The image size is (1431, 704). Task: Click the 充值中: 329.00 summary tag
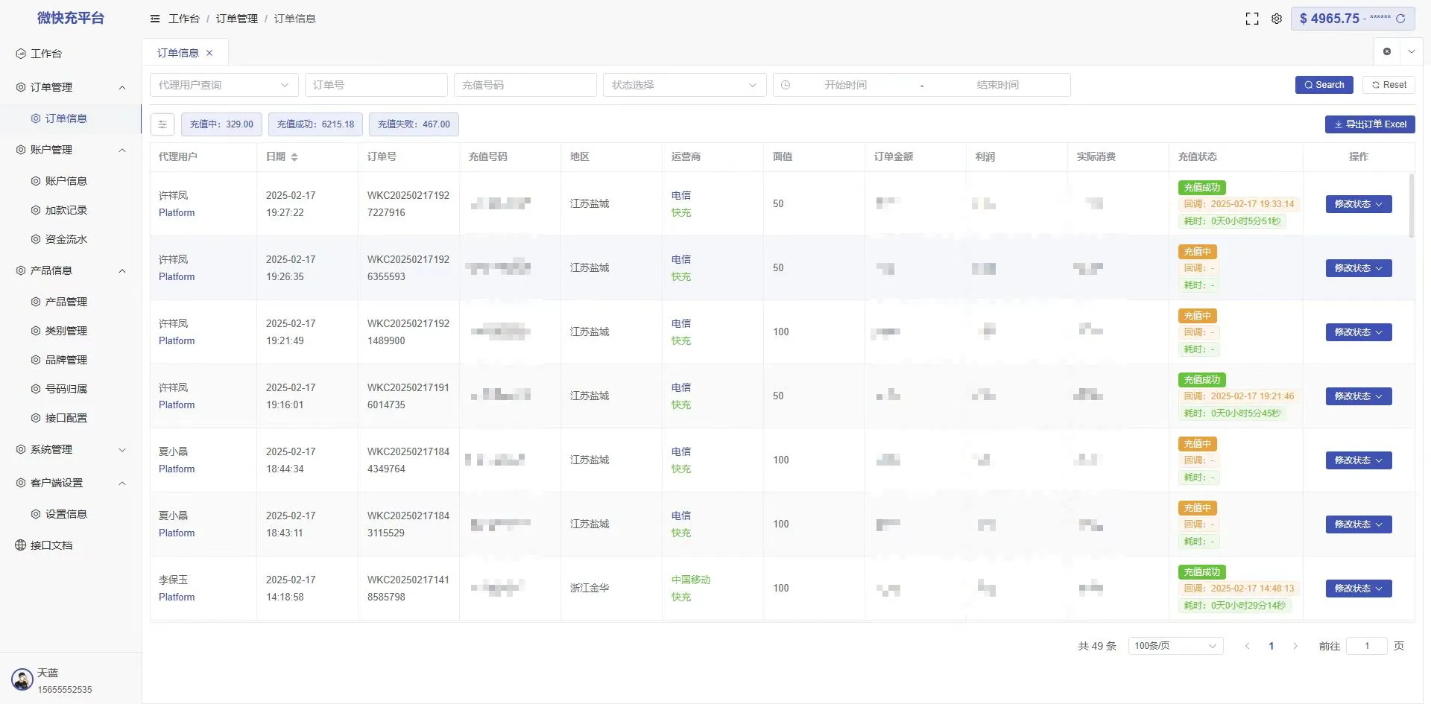click(221, 124)
